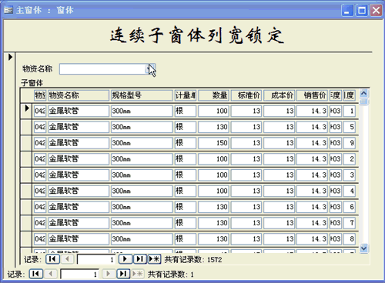Add new record in subform navigation

(x=155, y=259)
